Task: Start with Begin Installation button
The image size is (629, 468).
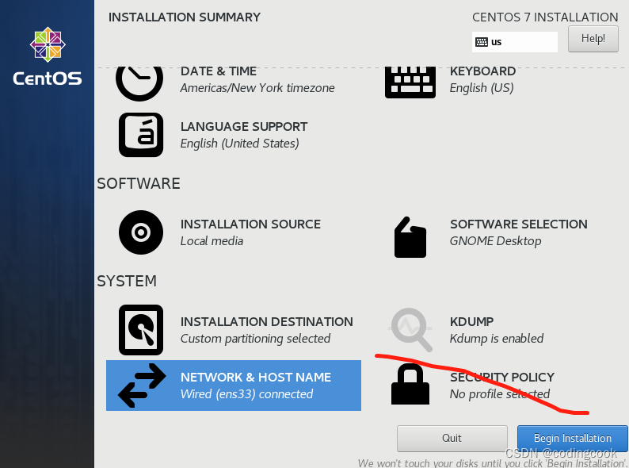Action: coord(573,439)
